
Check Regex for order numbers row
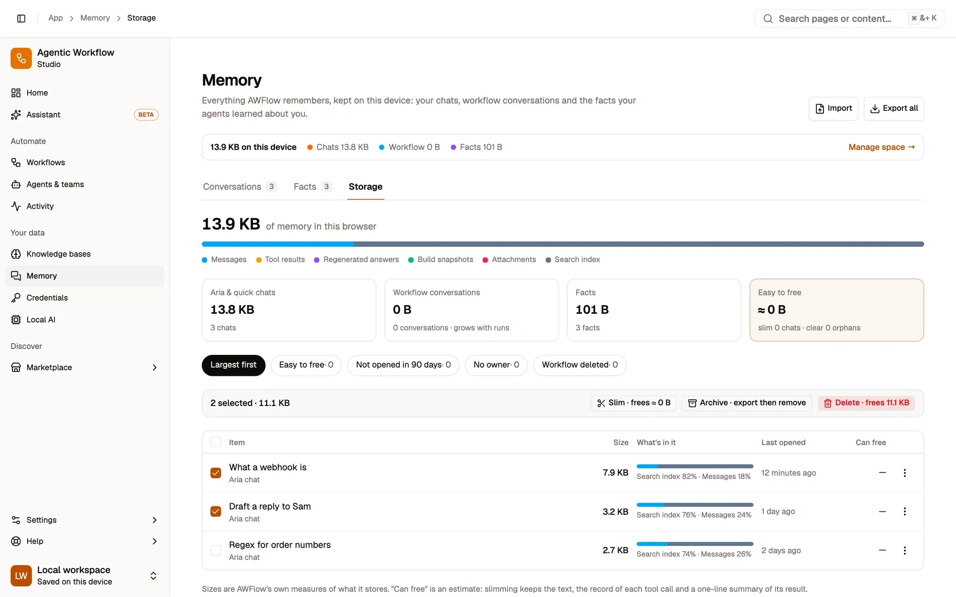pos(216,551)
